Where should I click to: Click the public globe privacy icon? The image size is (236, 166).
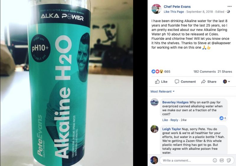[228, 11]
